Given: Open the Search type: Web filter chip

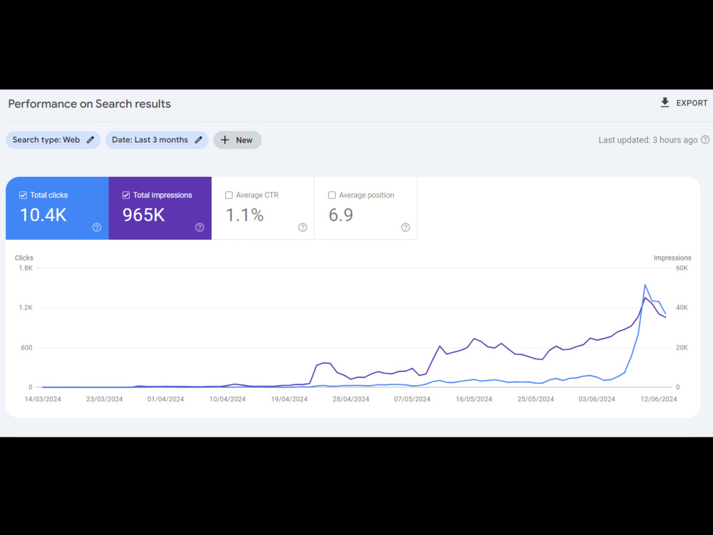Looking at the screenshot, I should [x=53, y=140].
